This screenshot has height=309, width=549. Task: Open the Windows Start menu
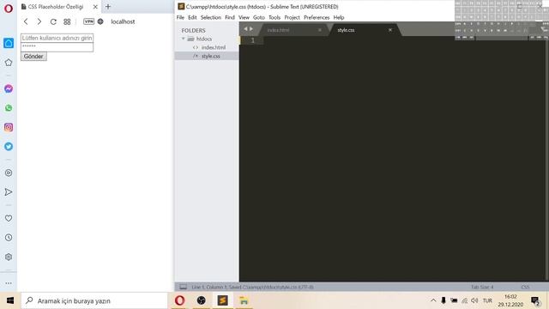pyautogui.click(x=10, y=300)
